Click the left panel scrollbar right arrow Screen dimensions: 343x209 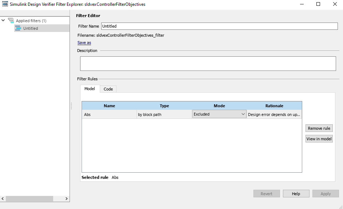click(x=67, y=199)
